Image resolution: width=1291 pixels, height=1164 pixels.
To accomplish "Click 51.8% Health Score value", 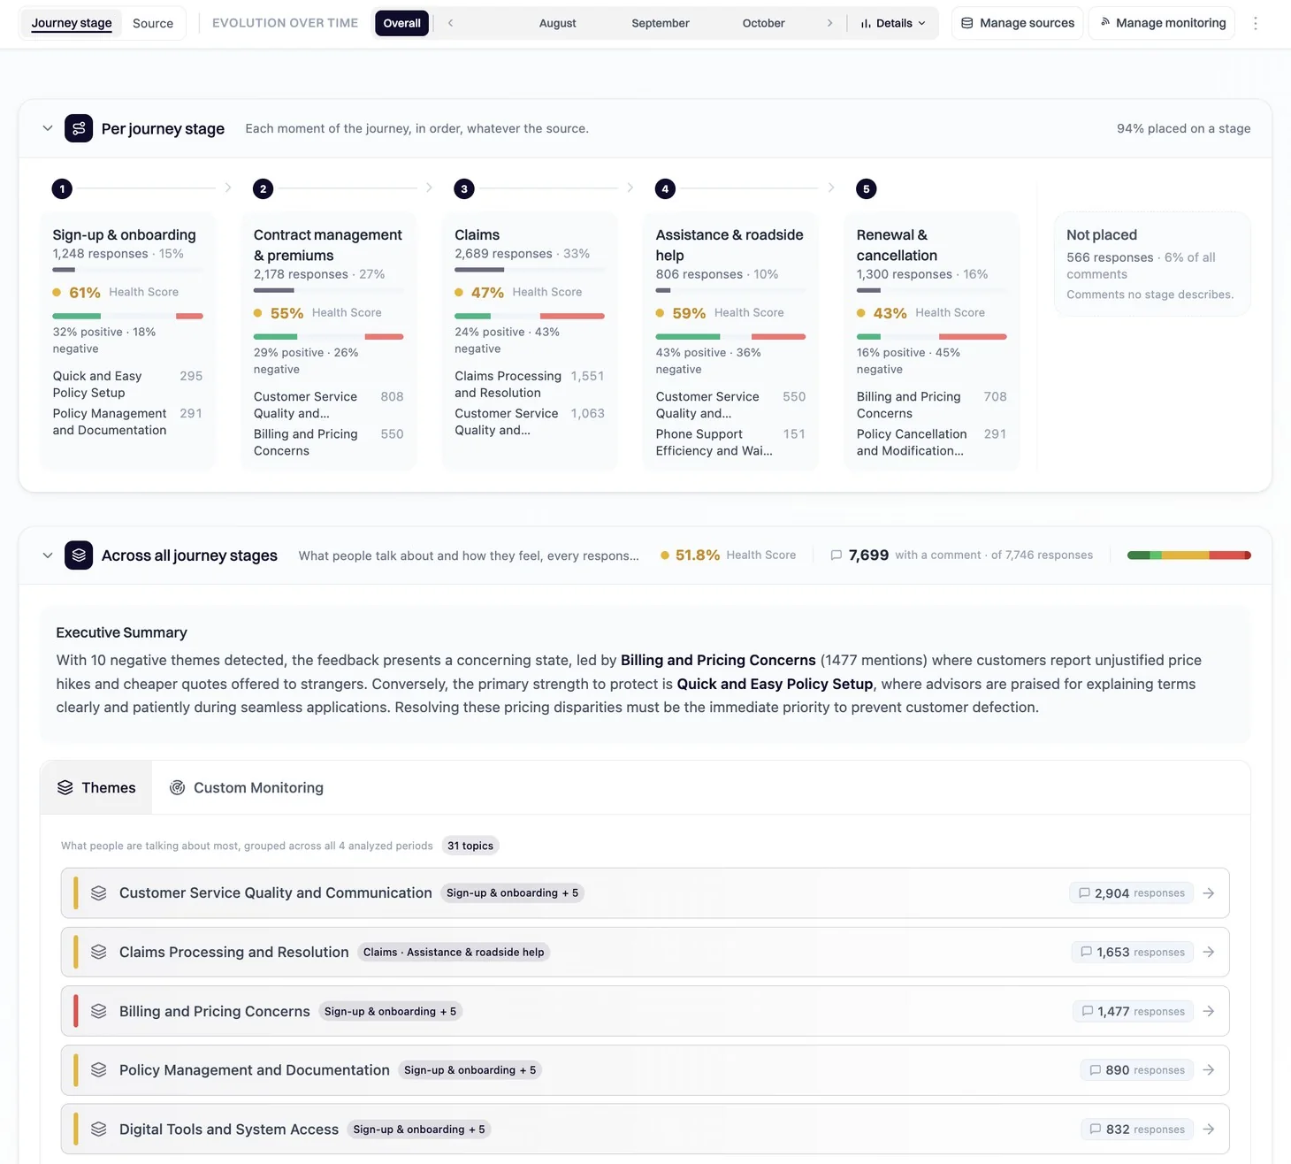I will click(x=697, y=555).
